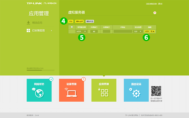Open the 协议类型 TCP dropdown

138,31
